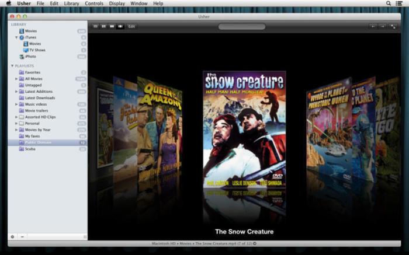The height and width of the screenshot is (255, 409).
Task: Open the gear action menu in sidebar
Action: pyautogui.click(x=13, y=236)
